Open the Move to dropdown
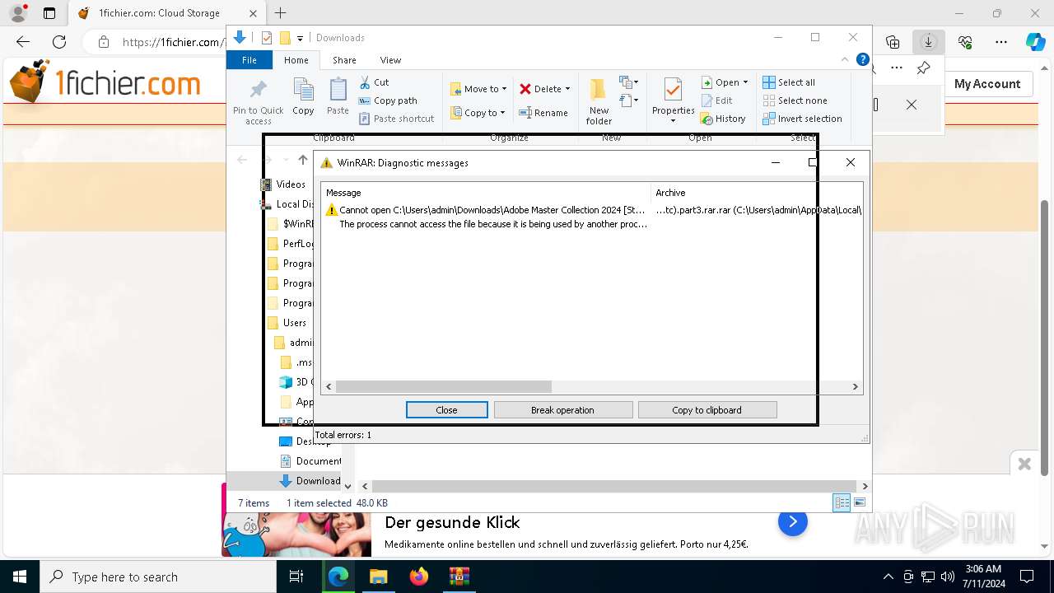1054x593 pixels. point(478,89)
